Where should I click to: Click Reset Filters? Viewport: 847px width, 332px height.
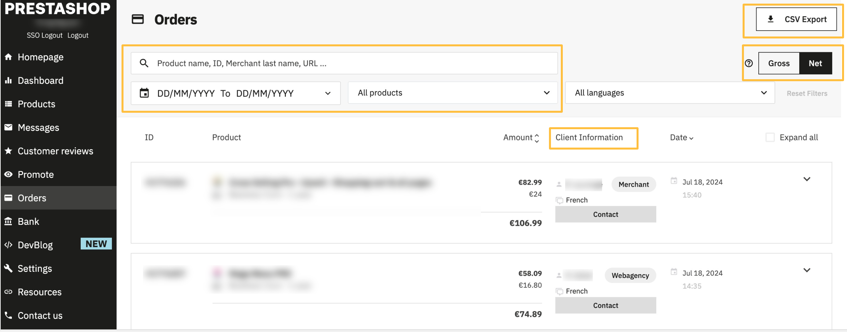click(x=807, y=93)
